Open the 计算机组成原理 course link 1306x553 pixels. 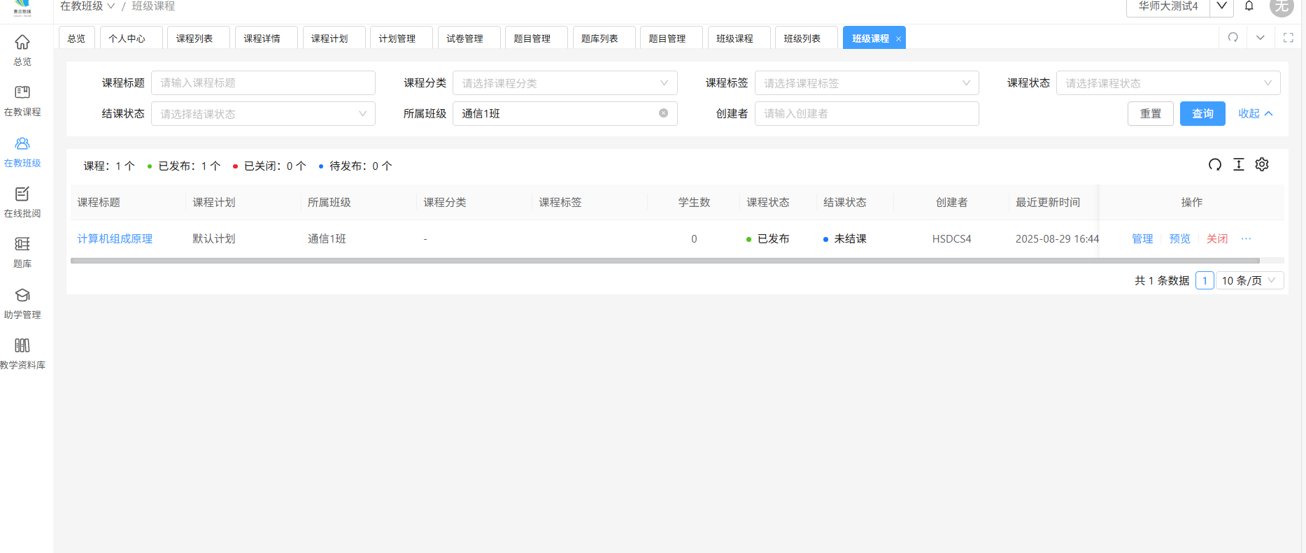pyautogui.click(x=115, y=238)
